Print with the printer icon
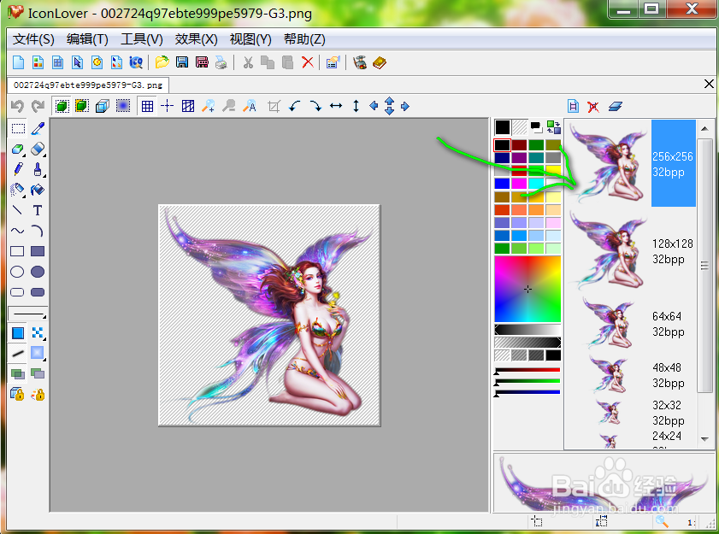719x534 pixels. click(x=221, y=62)
